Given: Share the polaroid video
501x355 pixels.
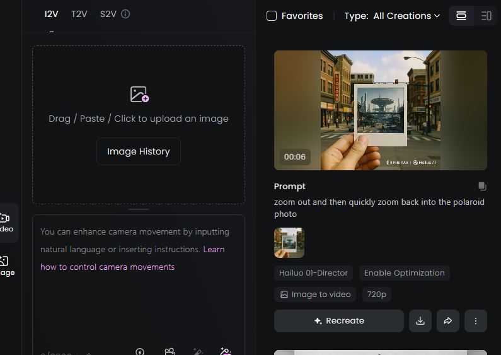Looking at the screenshot, I should [x=448, y=321].
